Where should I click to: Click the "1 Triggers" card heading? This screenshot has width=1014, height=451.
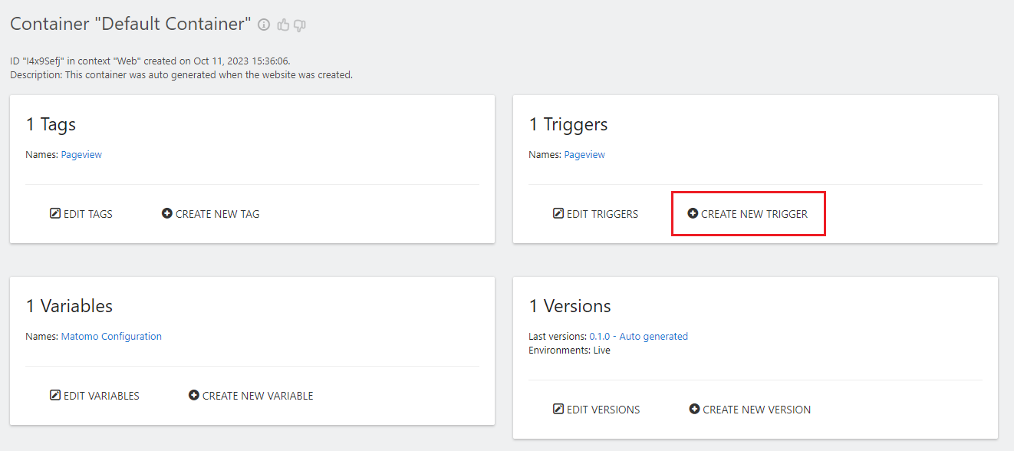click(568, 124)
